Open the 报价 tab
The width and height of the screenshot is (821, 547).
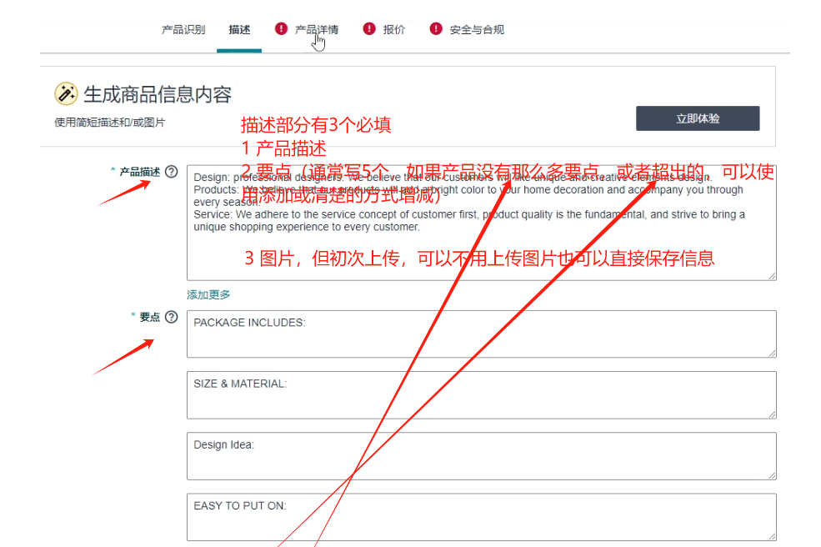pyautogui.click(x=394, y=28)
